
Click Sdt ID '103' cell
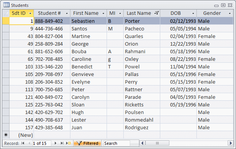point(22,67)
